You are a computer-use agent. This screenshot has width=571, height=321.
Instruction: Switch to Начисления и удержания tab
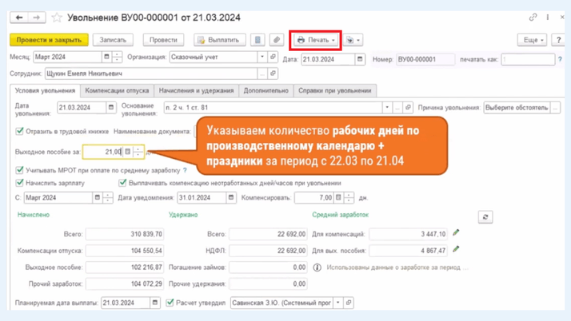coord(196,90)
